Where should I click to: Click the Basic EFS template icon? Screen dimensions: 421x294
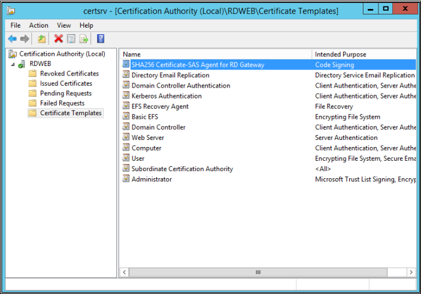click(x=126, y=116)
